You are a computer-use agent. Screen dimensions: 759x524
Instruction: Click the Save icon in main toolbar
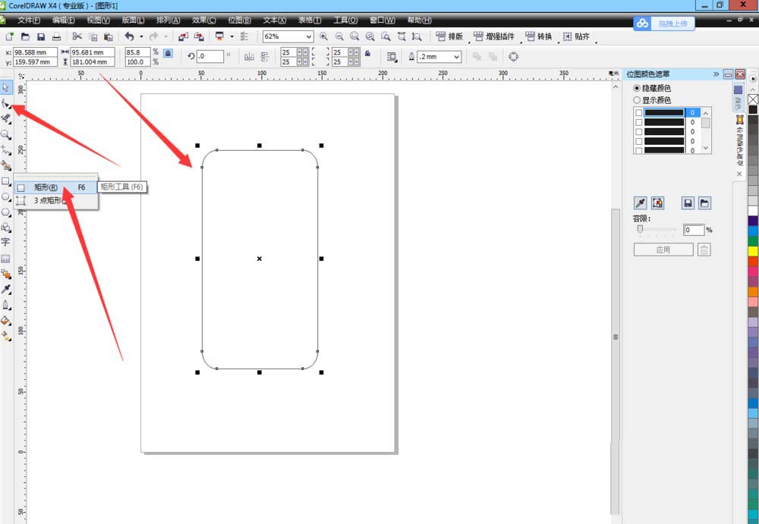click(x=41, y=36)
